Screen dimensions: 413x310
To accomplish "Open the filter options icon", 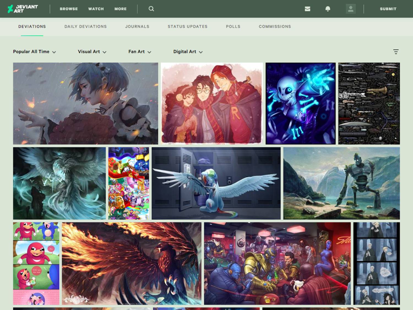I will [x=396, y=52].
